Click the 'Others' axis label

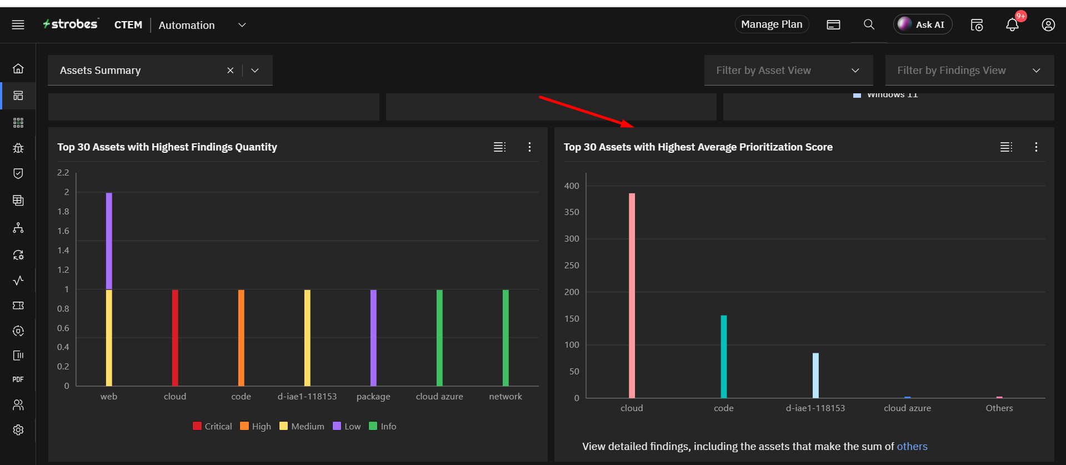click(x=999, y=408)
